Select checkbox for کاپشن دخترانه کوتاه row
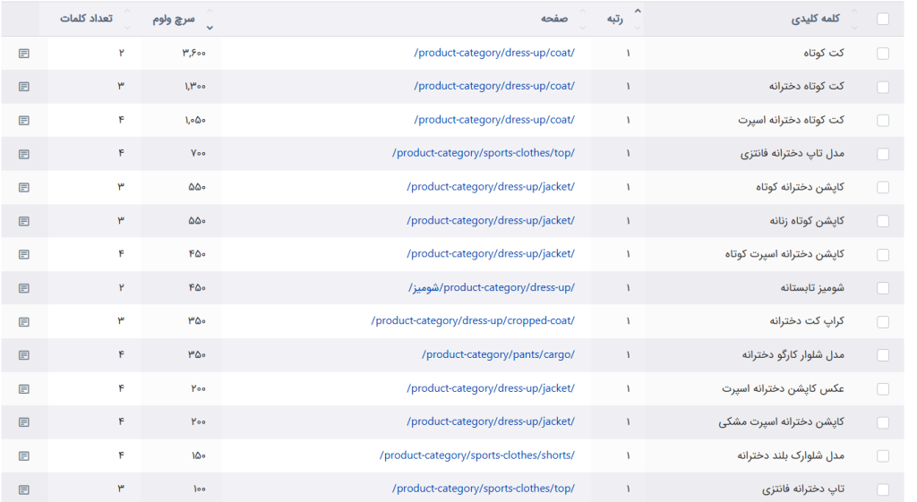 (883, 188)
